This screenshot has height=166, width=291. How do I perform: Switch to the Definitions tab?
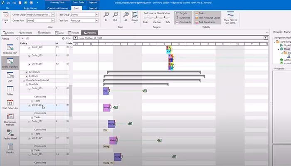44,33
